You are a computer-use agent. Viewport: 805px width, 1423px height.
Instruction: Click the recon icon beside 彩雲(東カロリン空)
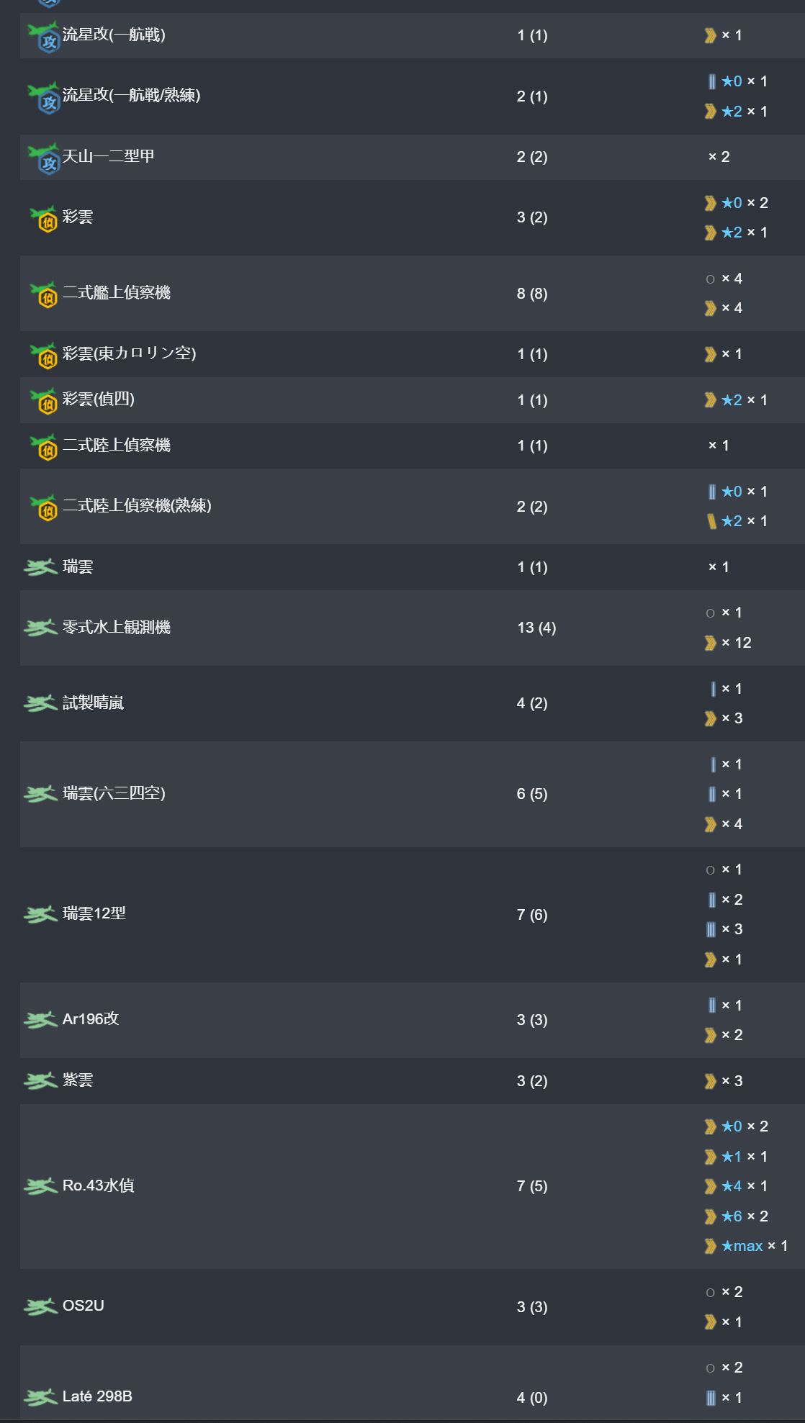[43, 355]
